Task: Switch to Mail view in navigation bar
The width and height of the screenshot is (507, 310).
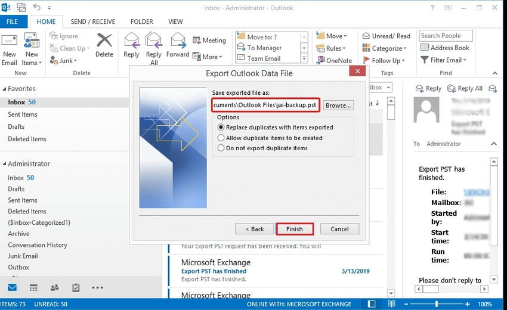Action: click(13, 287)
